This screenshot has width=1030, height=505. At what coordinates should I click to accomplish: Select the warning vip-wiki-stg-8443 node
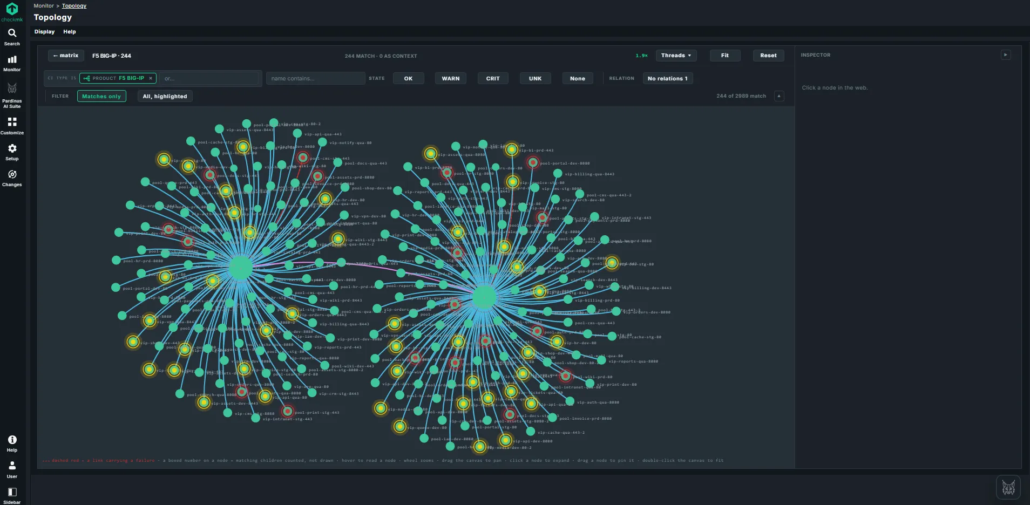(x=338, y=238)
